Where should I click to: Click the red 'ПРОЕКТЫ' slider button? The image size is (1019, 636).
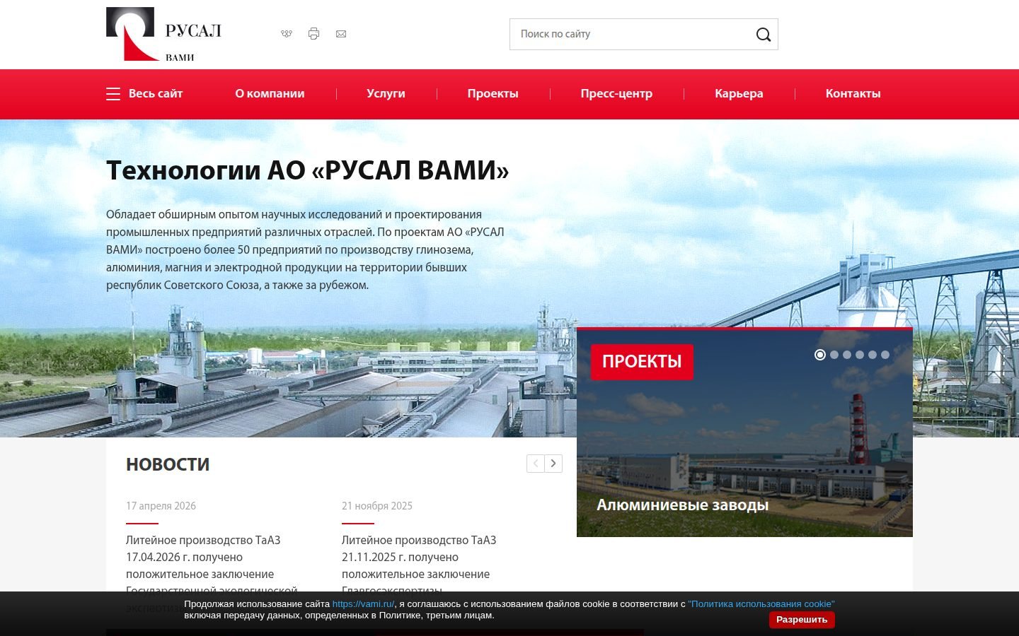point(642,362)
